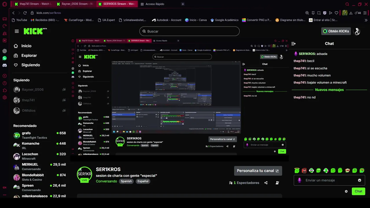The height and width of the screenshot is (208, 370).
Task: Click the heart-eyes emote at row end
Action: [x=362, y=170]
